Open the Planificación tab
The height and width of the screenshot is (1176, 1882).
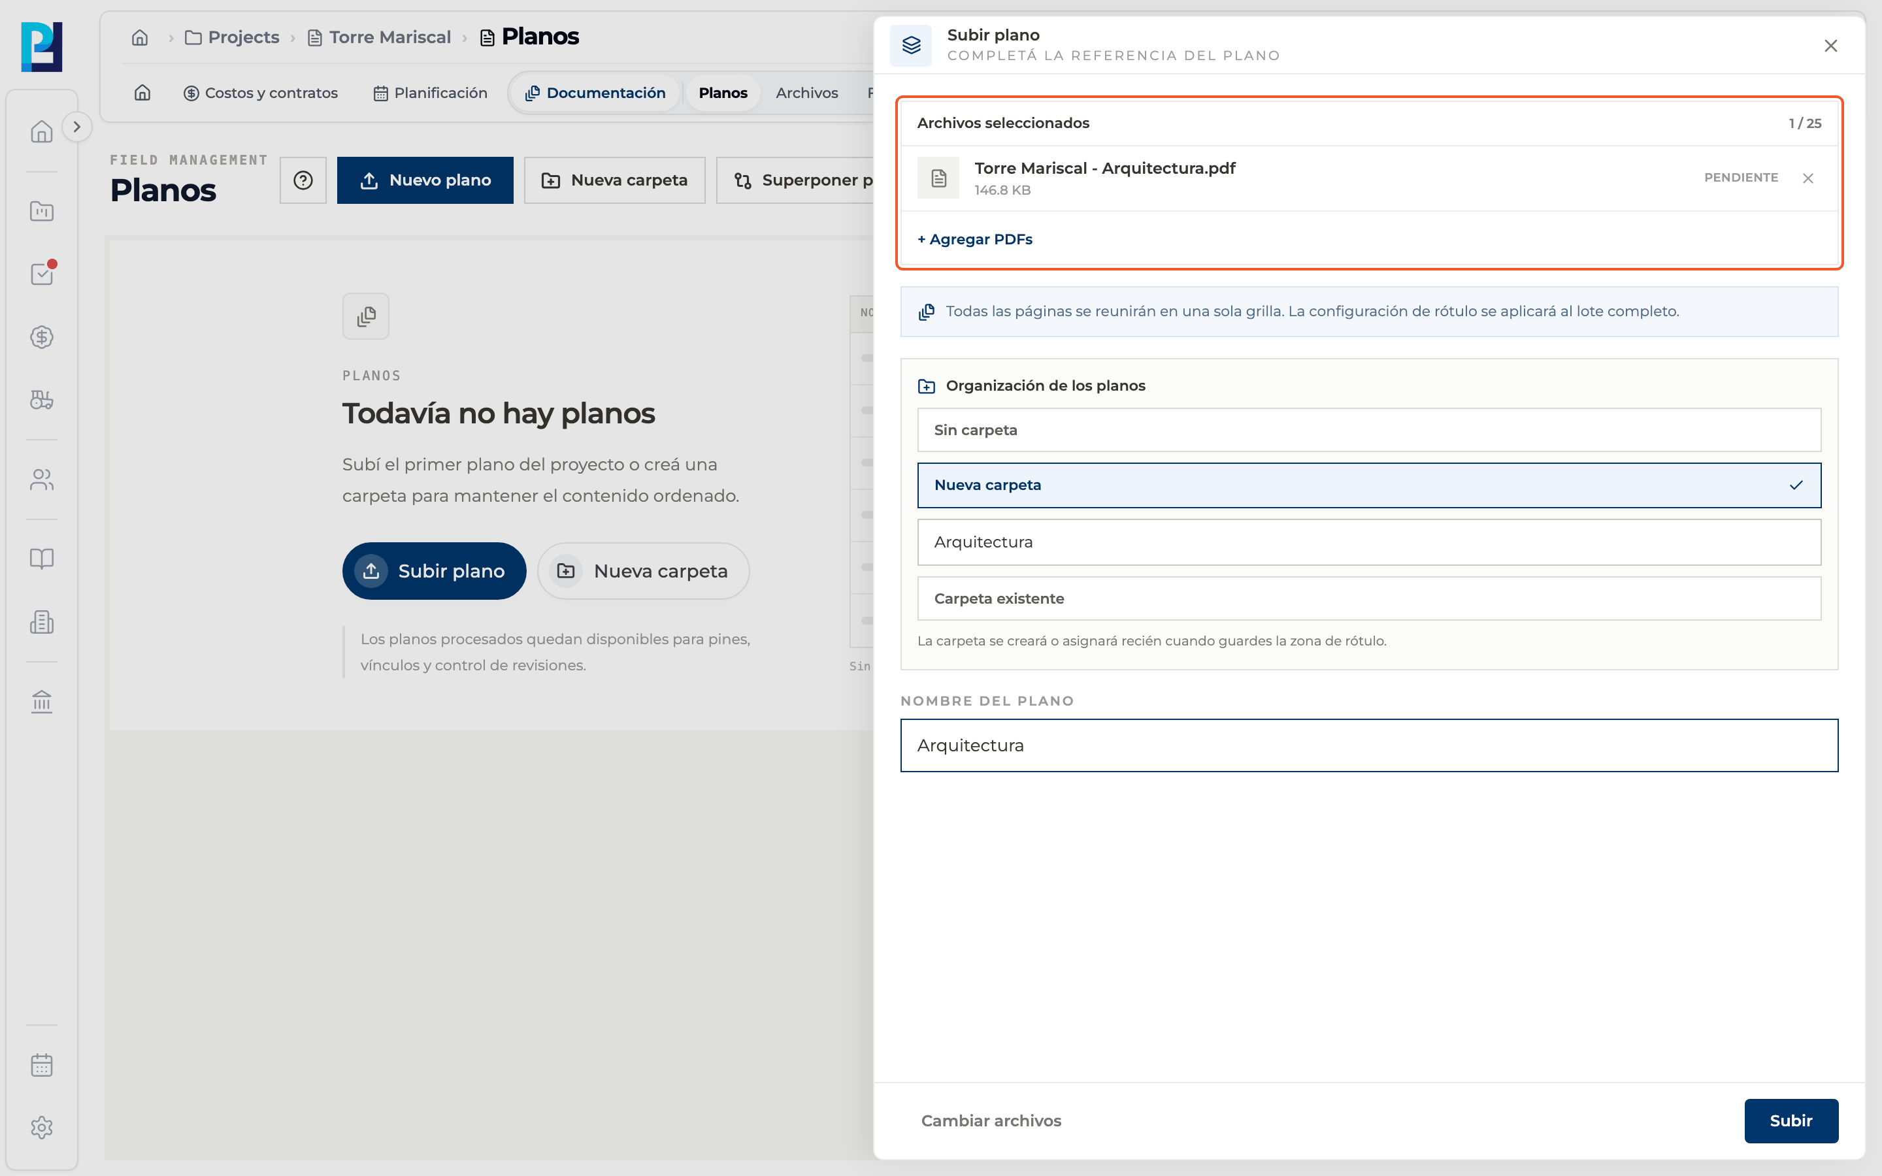pyautogui.click(x=430, y=93)
